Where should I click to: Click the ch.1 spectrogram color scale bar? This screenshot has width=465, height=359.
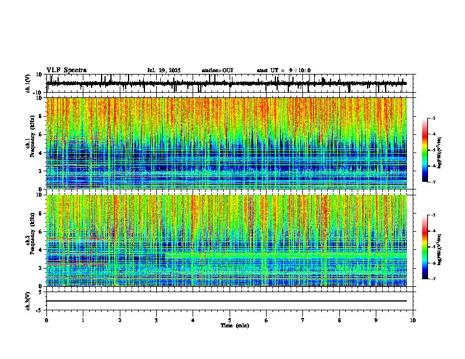(x=425, y=150)
